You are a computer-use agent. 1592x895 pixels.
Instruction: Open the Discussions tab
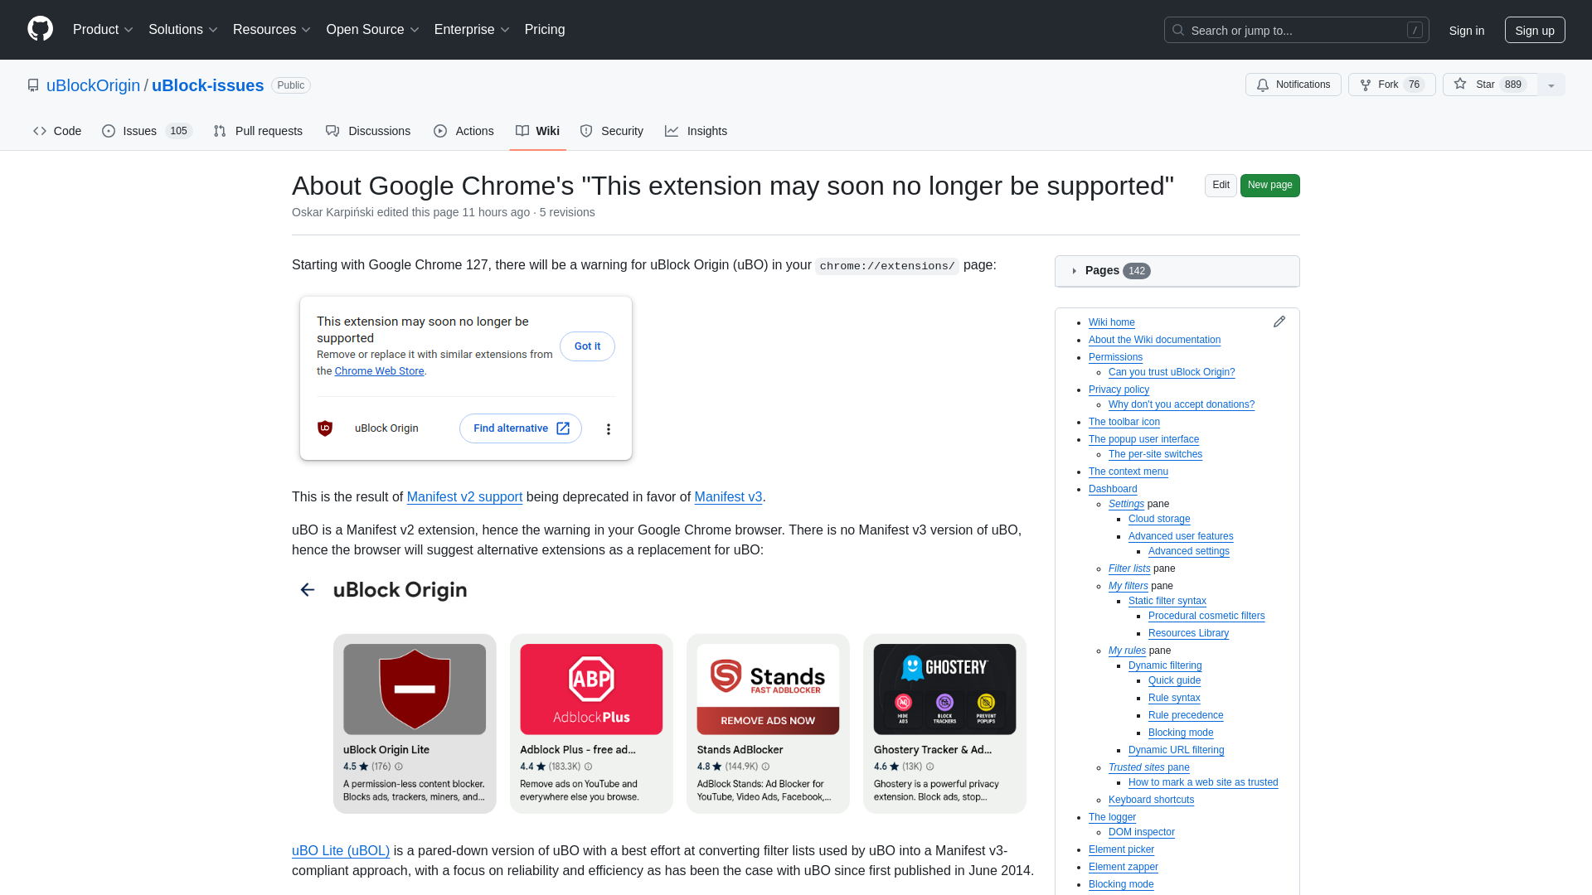coord(368,131)
